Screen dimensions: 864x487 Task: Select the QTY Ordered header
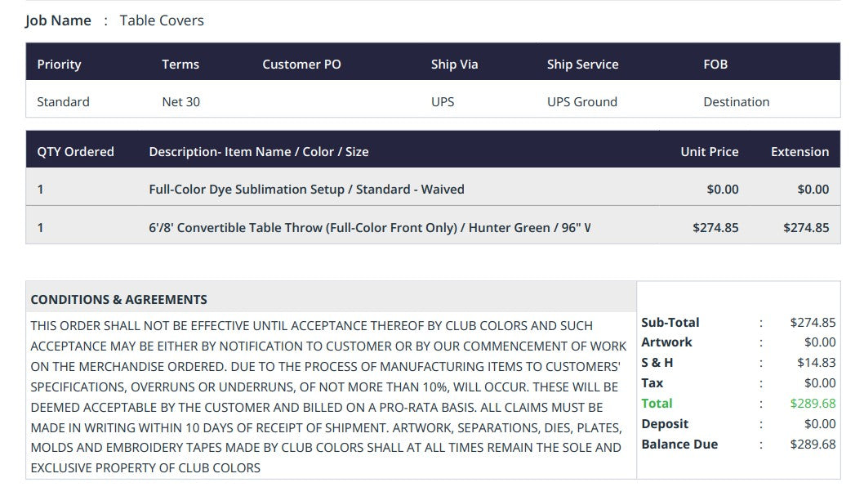[x=75, y=152]
